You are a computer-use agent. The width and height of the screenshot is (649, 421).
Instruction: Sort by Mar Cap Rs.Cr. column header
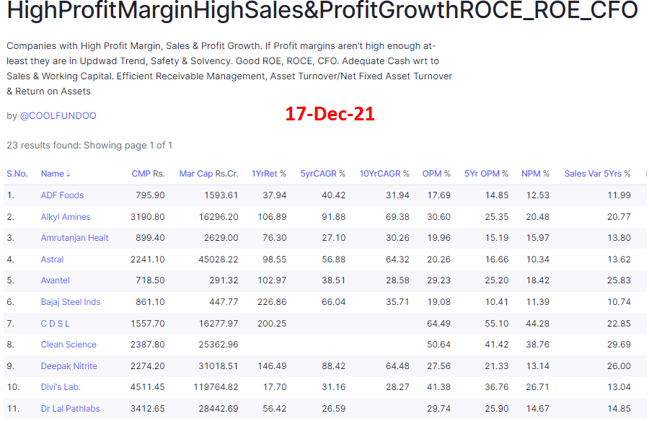(x=208, y=174)
